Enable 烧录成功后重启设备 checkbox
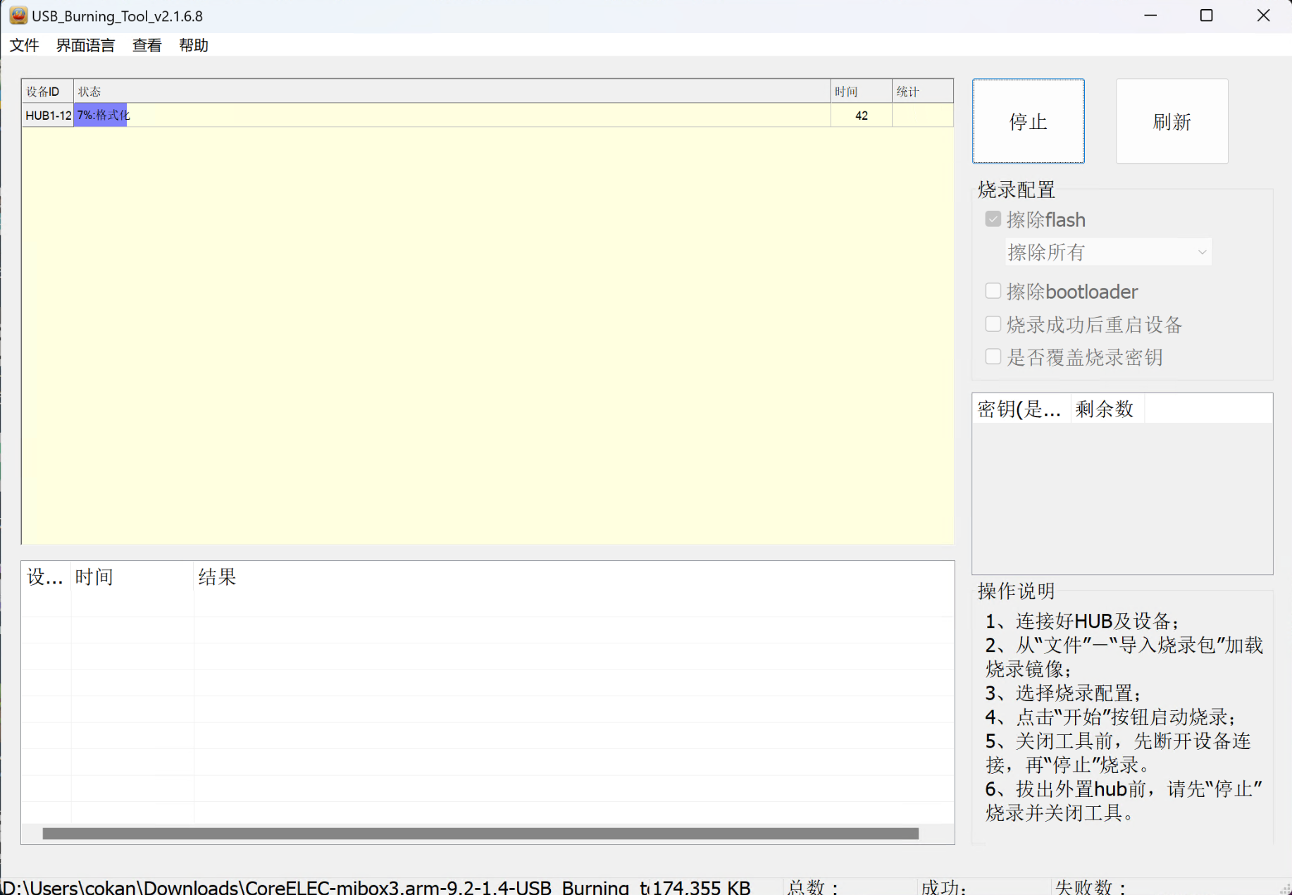This screenshot has height=895, width=1292. [x=993, y=324]
